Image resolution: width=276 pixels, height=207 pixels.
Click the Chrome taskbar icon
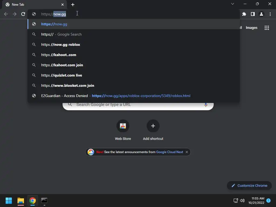coord(33,201)
